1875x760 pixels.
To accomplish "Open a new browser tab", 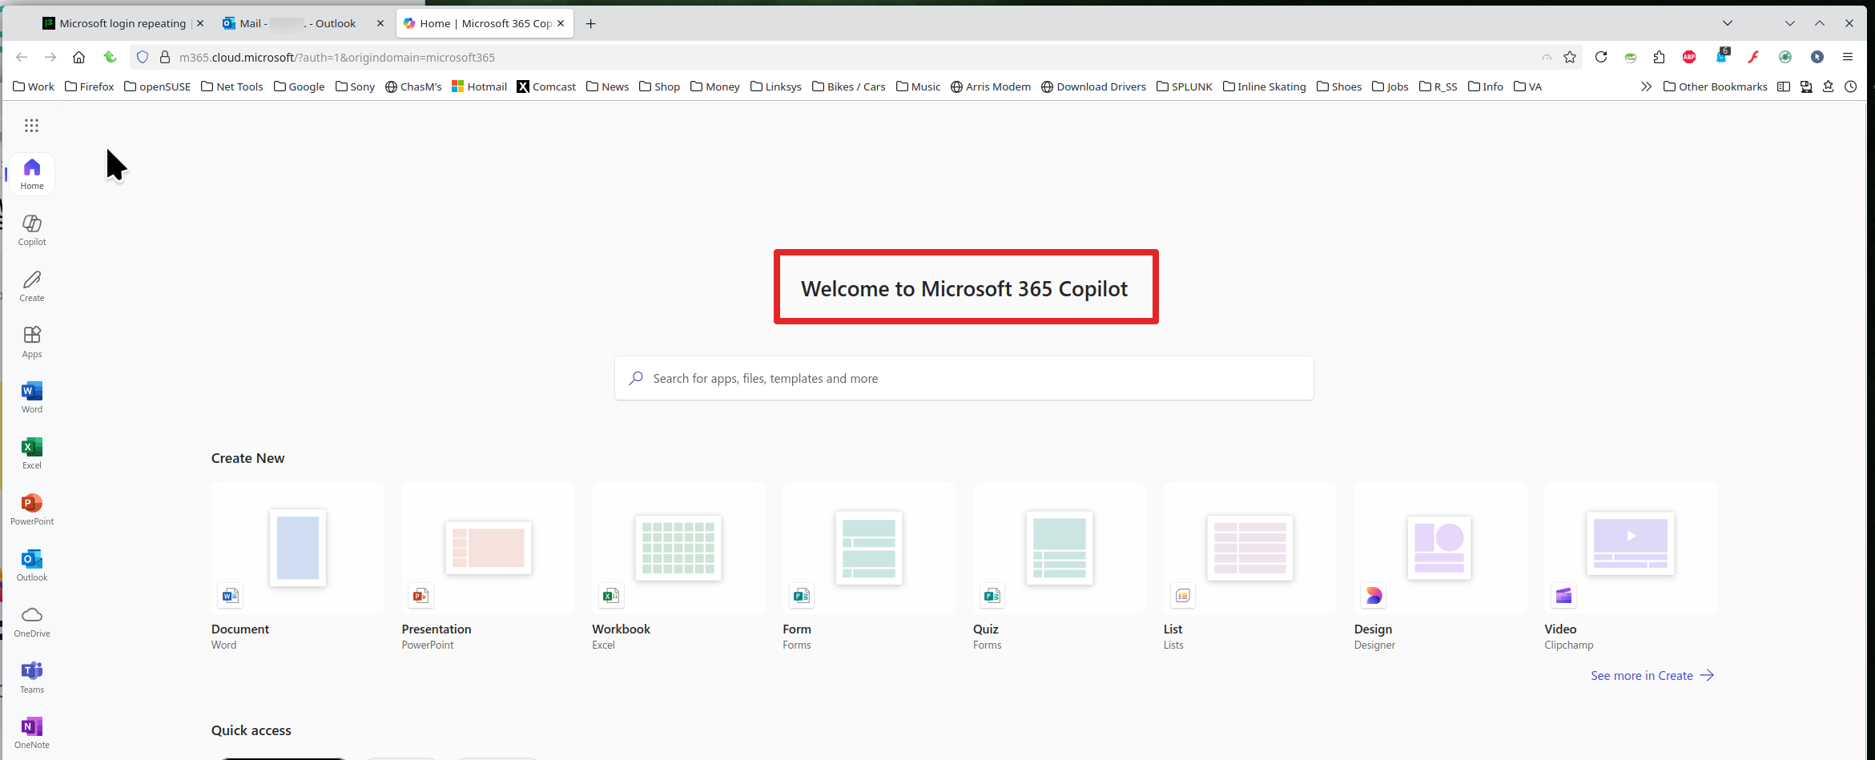I will click(590, 23).
